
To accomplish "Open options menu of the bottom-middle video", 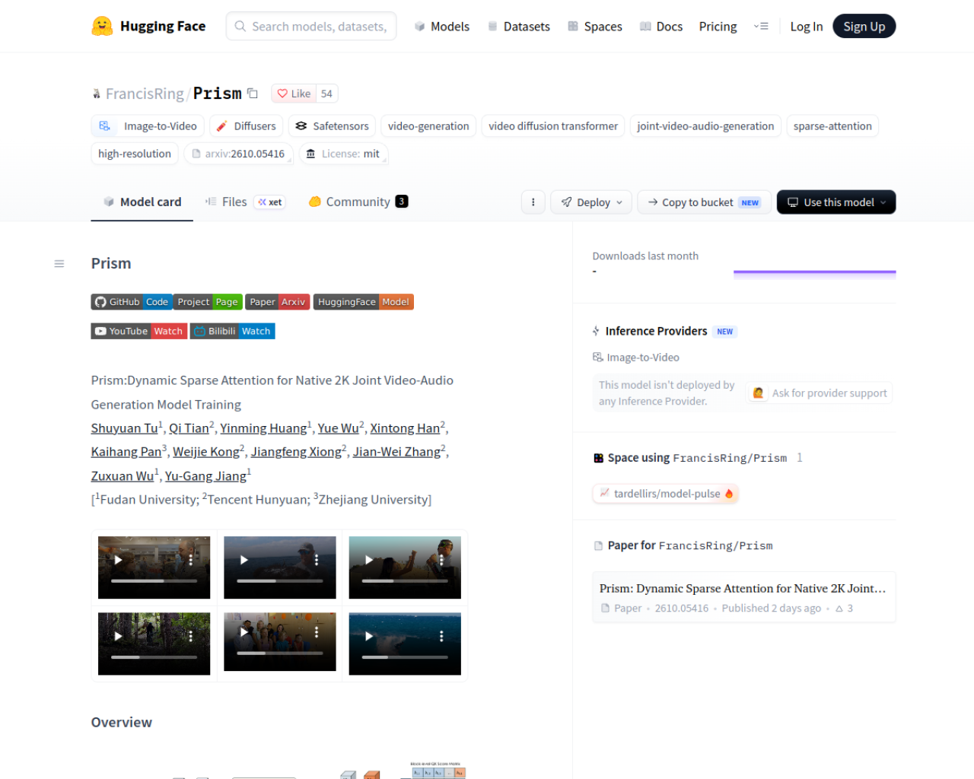I will [x=316, y=632].
